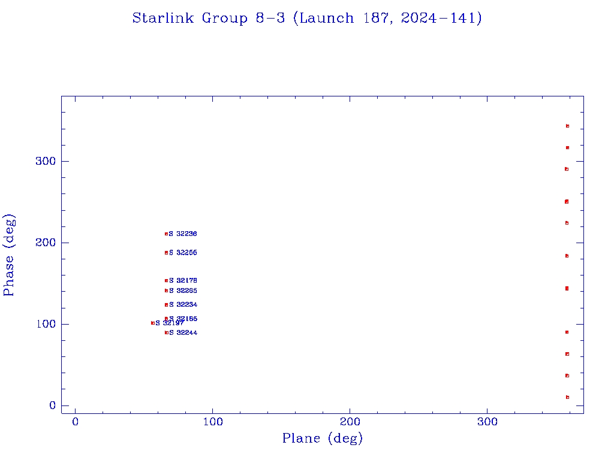Viewport: 614px width, 460px height.
Task: Click the 0 tick label on Phase axis
Action: (x=53, y=405)
